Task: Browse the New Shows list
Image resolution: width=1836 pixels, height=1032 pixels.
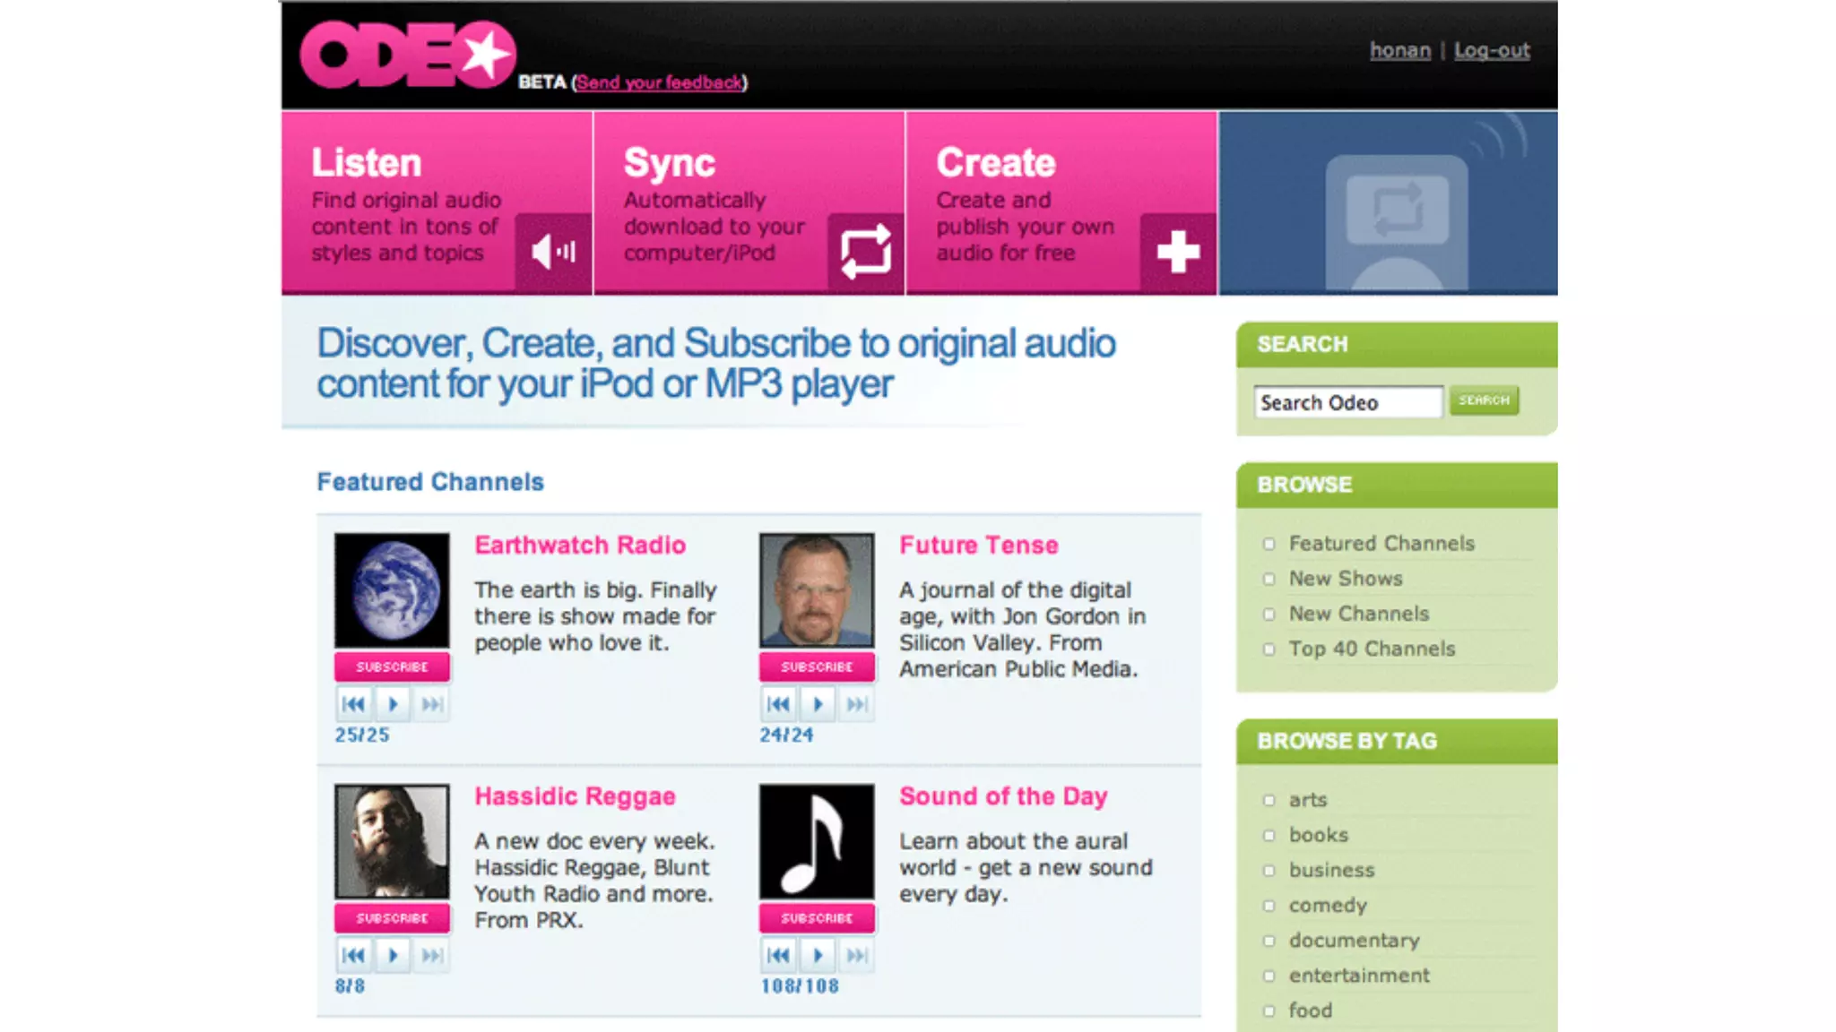Action: click(1345, 579)
